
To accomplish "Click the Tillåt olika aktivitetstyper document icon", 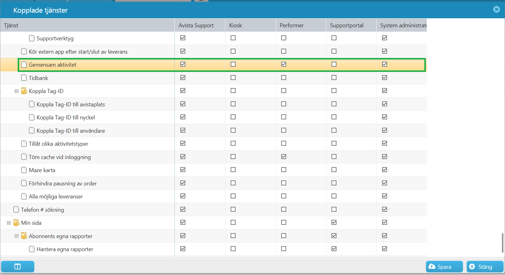I will pos(24,144).
